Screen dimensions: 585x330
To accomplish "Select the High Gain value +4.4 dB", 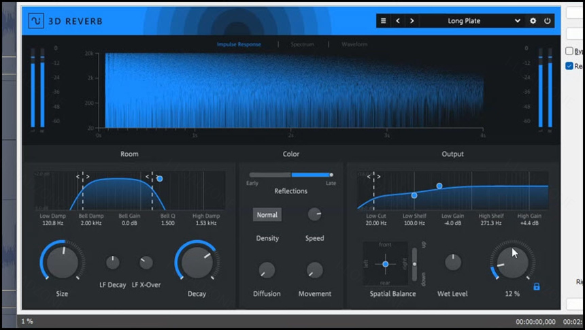I will (x=529, y=223).
